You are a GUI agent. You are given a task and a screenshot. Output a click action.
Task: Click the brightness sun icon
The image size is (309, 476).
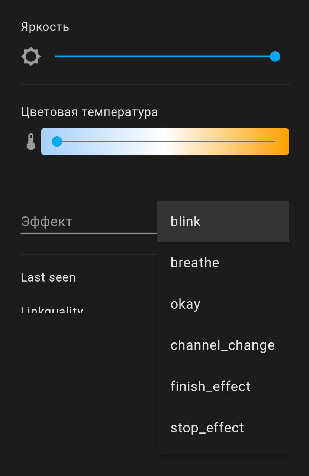[31, 57]
